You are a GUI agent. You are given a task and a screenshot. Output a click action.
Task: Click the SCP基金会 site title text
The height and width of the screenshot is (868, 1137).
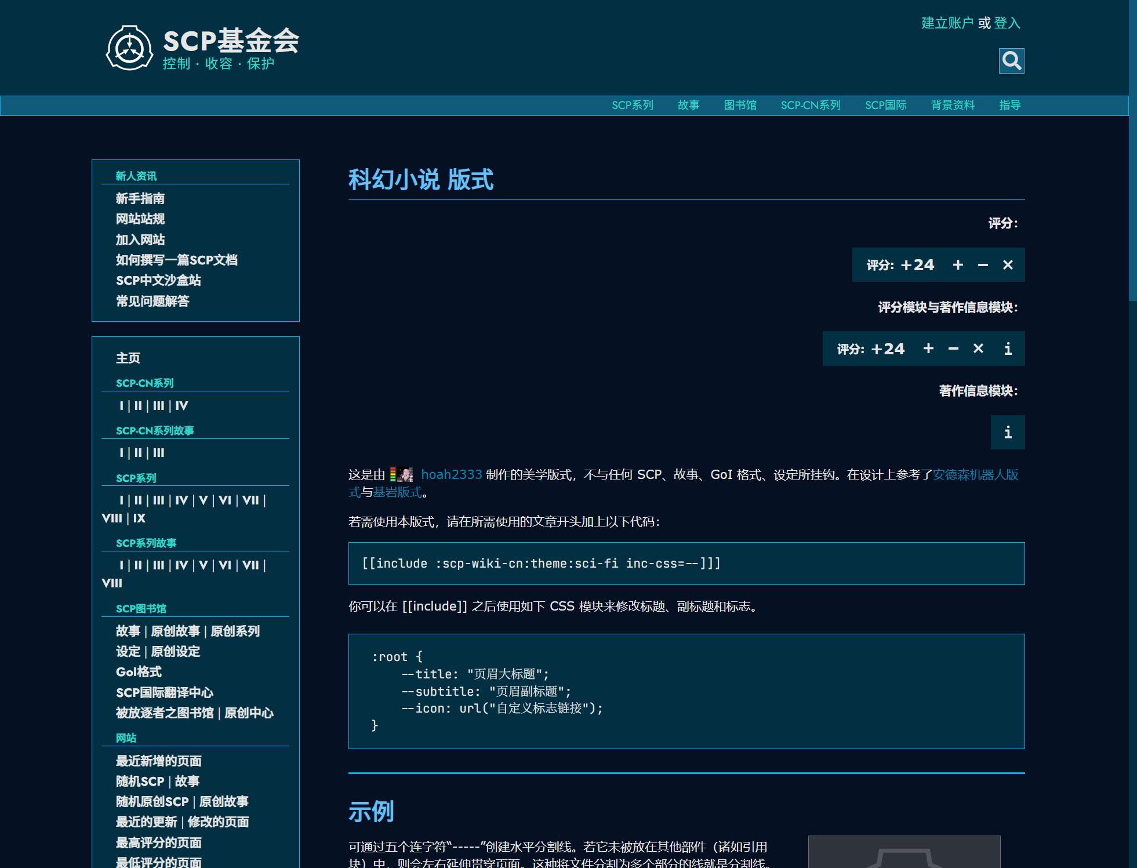(231, 41)
